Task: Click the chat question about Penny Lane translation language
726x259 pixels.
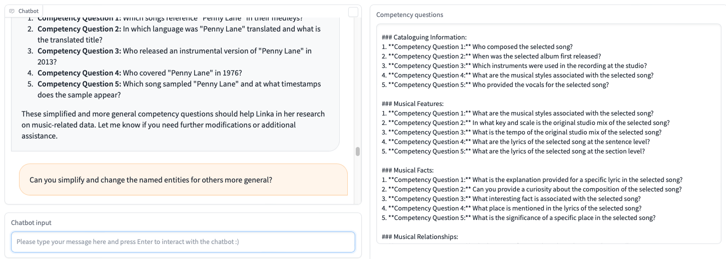Action: [x=179, y=34]
